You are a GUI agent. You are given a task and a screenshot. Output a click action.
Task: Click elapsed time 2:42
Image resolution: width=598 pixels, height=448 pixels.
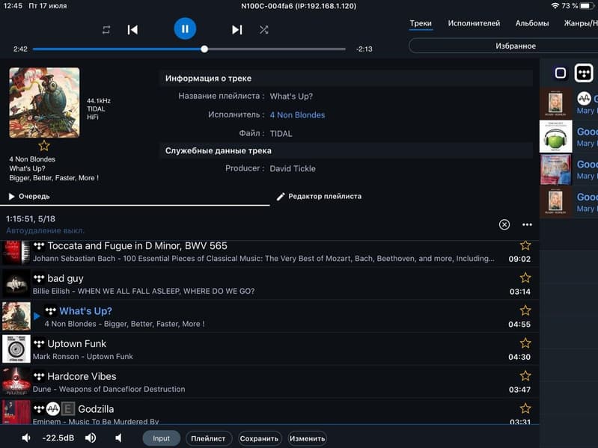pos(20,49)
